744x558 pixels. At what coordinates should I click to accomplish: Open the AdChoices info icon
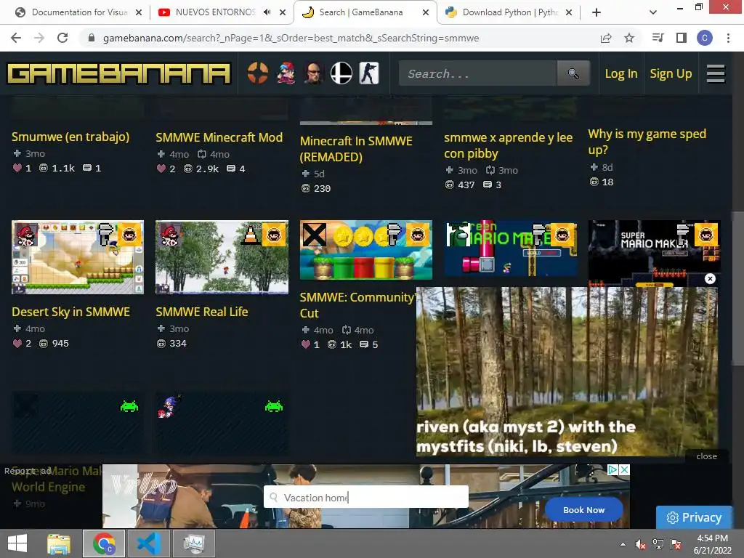pos(613,469)
